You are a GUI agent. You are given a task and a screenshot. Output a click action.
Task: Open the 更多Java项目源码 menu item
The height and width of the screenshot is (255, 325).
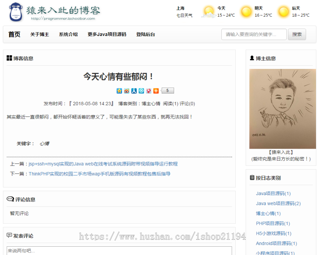coord(108,34)
